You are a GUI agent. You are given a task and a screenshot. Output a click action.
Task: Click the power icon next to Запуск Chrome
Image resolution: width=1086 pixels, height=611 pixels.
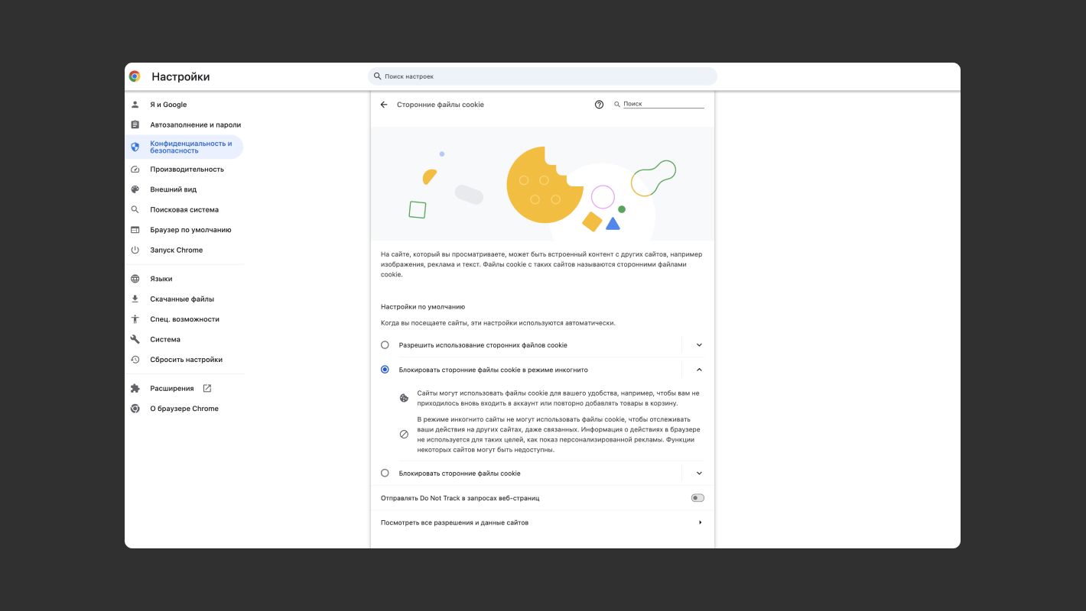coord(135,250)
